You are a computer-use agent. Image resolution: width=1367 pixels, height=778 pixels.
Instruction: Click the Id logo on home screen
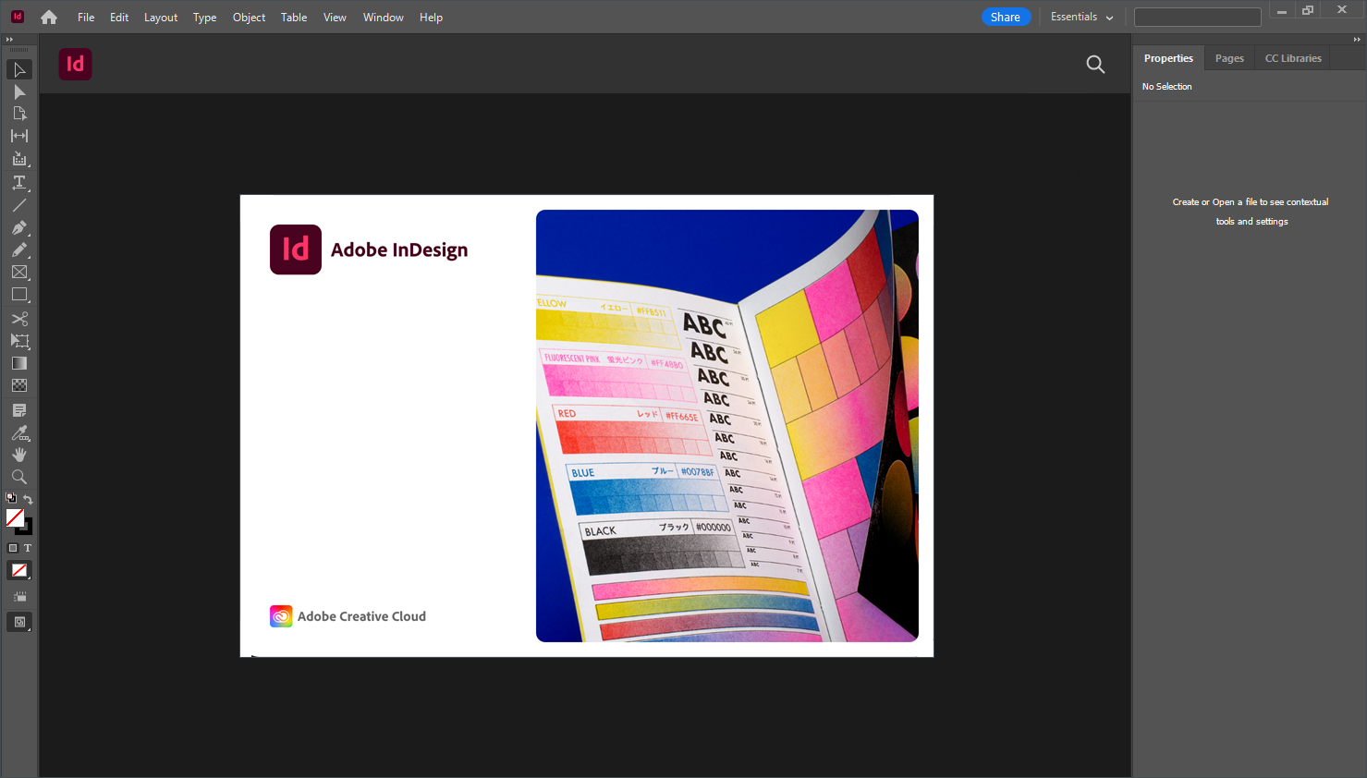76,64
